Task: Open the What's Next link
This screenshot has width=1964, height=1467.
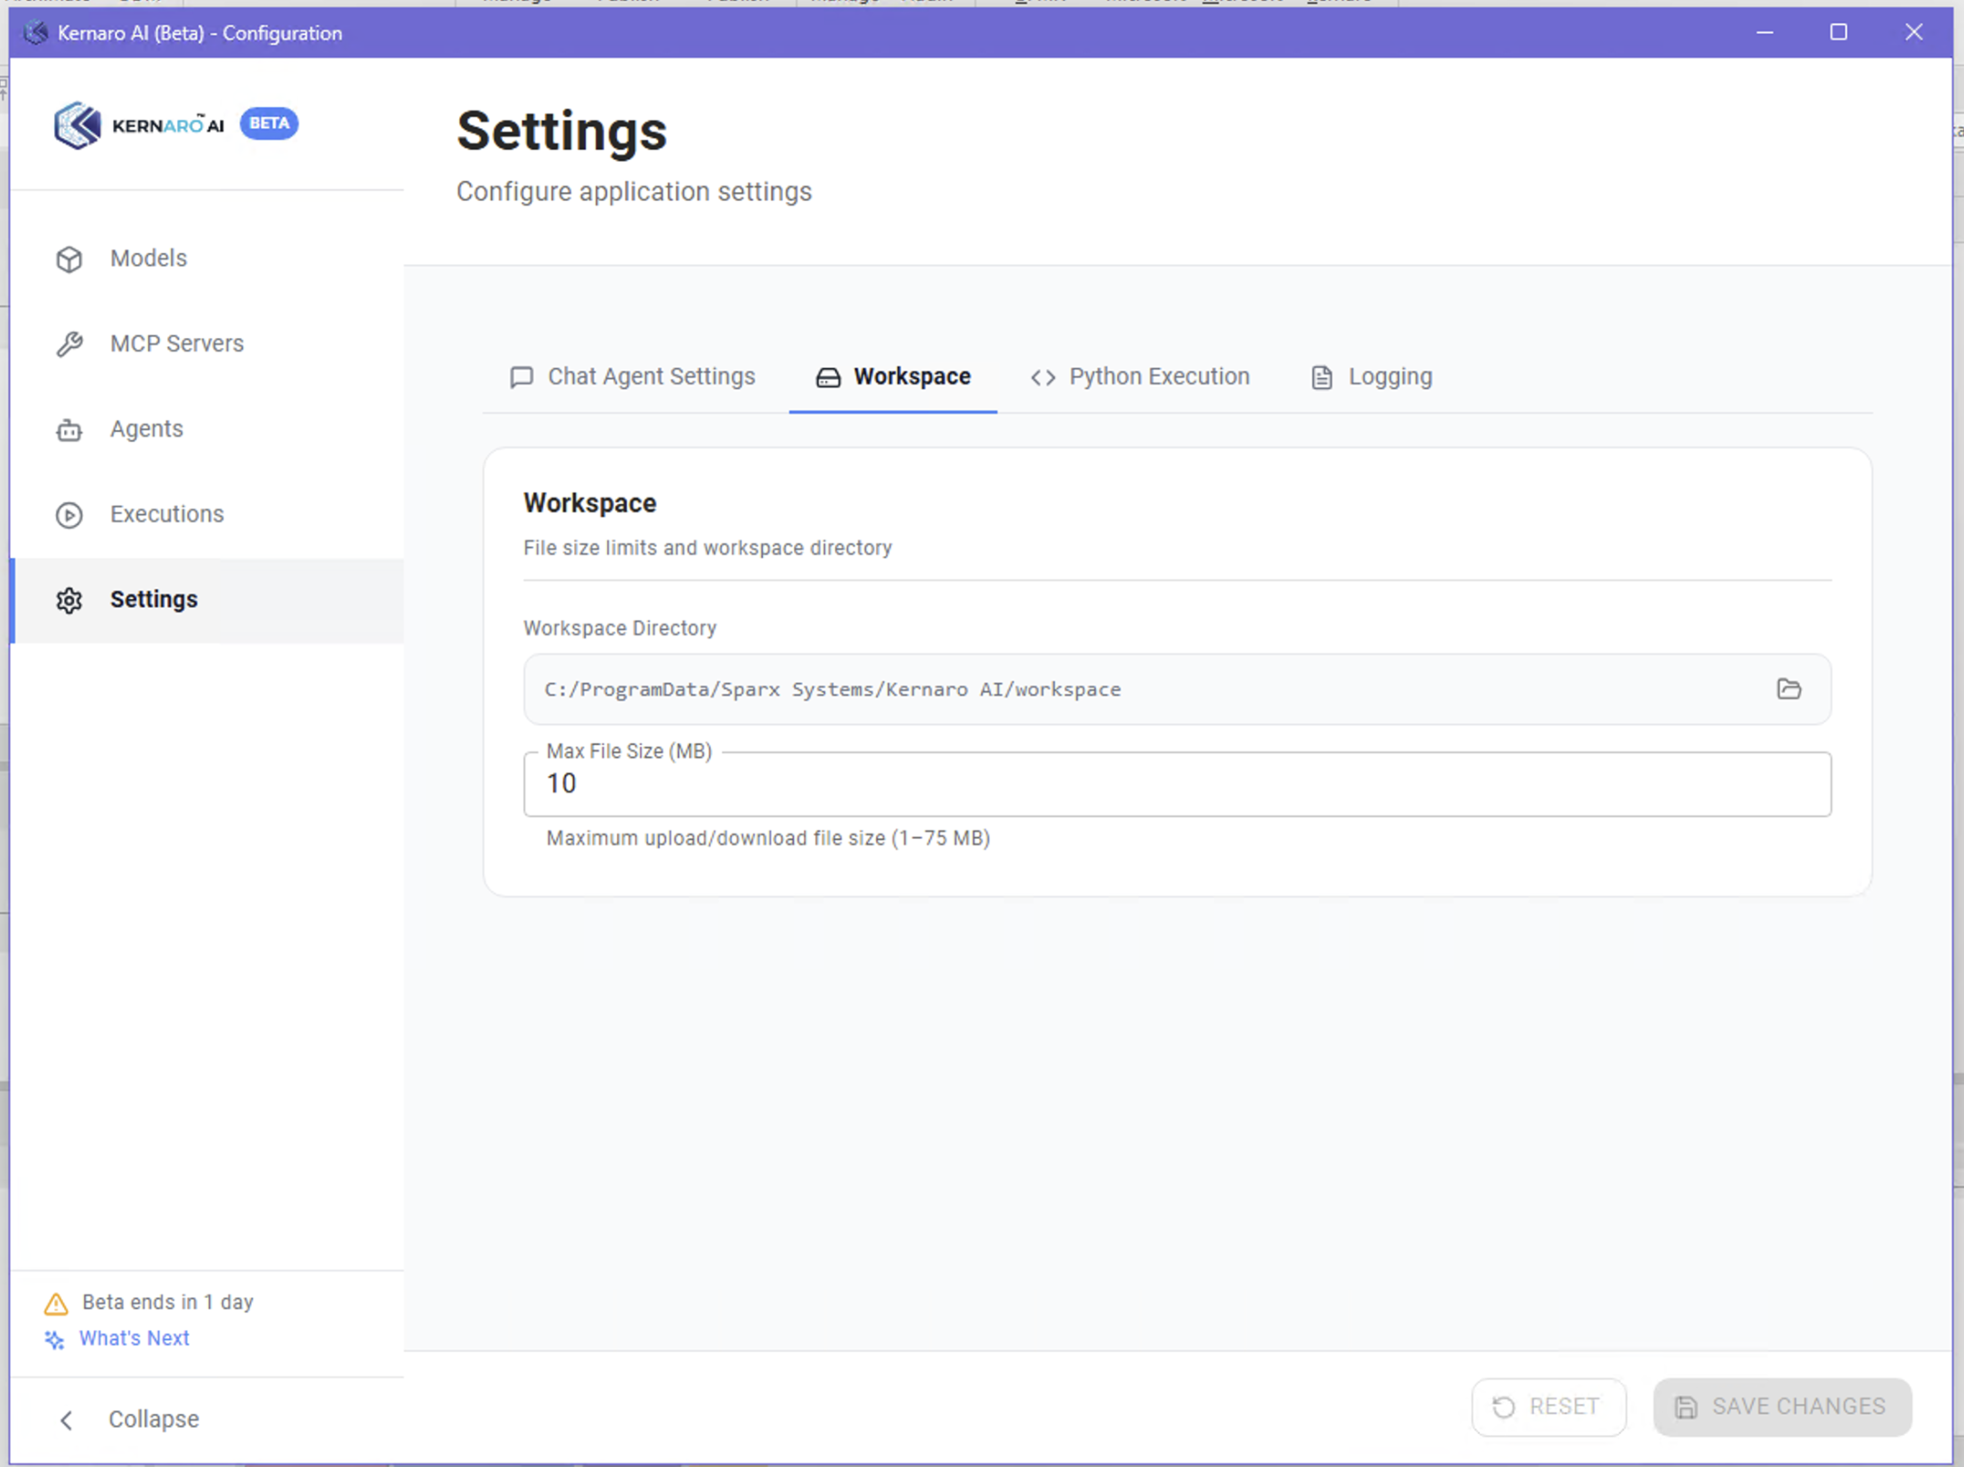Action: click(134, 1338)
